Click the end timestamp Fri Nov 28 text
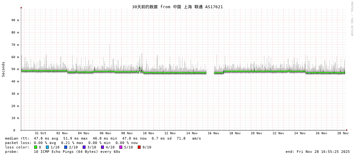The width and height of the screenshot is (355, 156). coord(318,152)
